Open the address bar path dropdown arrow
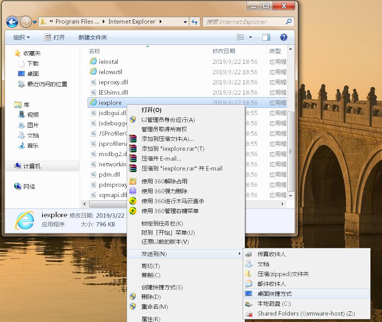 [185, 22]
